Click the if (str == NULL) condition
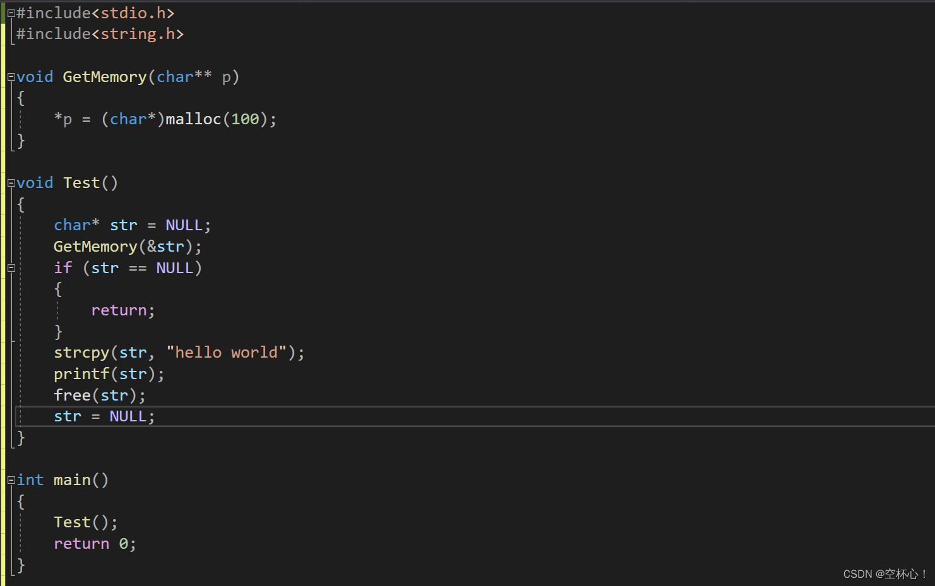This screenshot has width=935, height=586. [x=128, y=268]
